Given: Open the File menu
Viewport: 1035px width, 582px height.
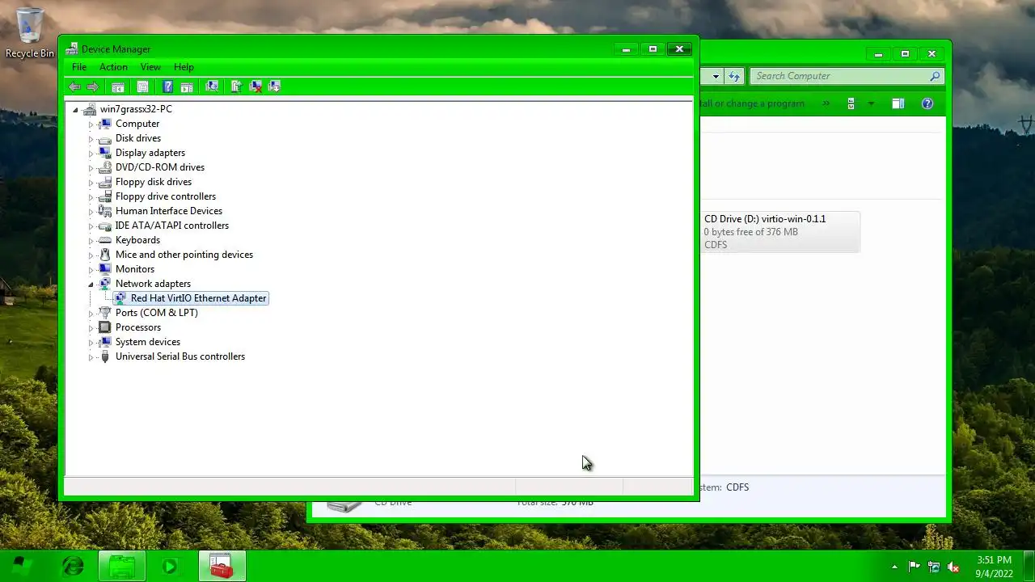Looking at the screenshot, I should [79, 67].
